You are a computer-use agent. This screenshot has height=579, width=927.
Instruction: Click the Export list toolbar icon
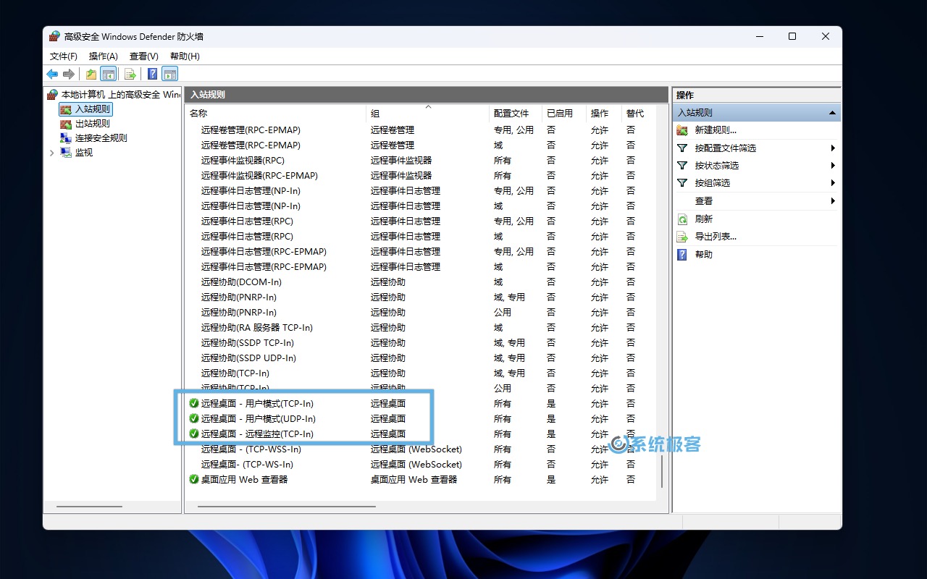click(130, 74)
